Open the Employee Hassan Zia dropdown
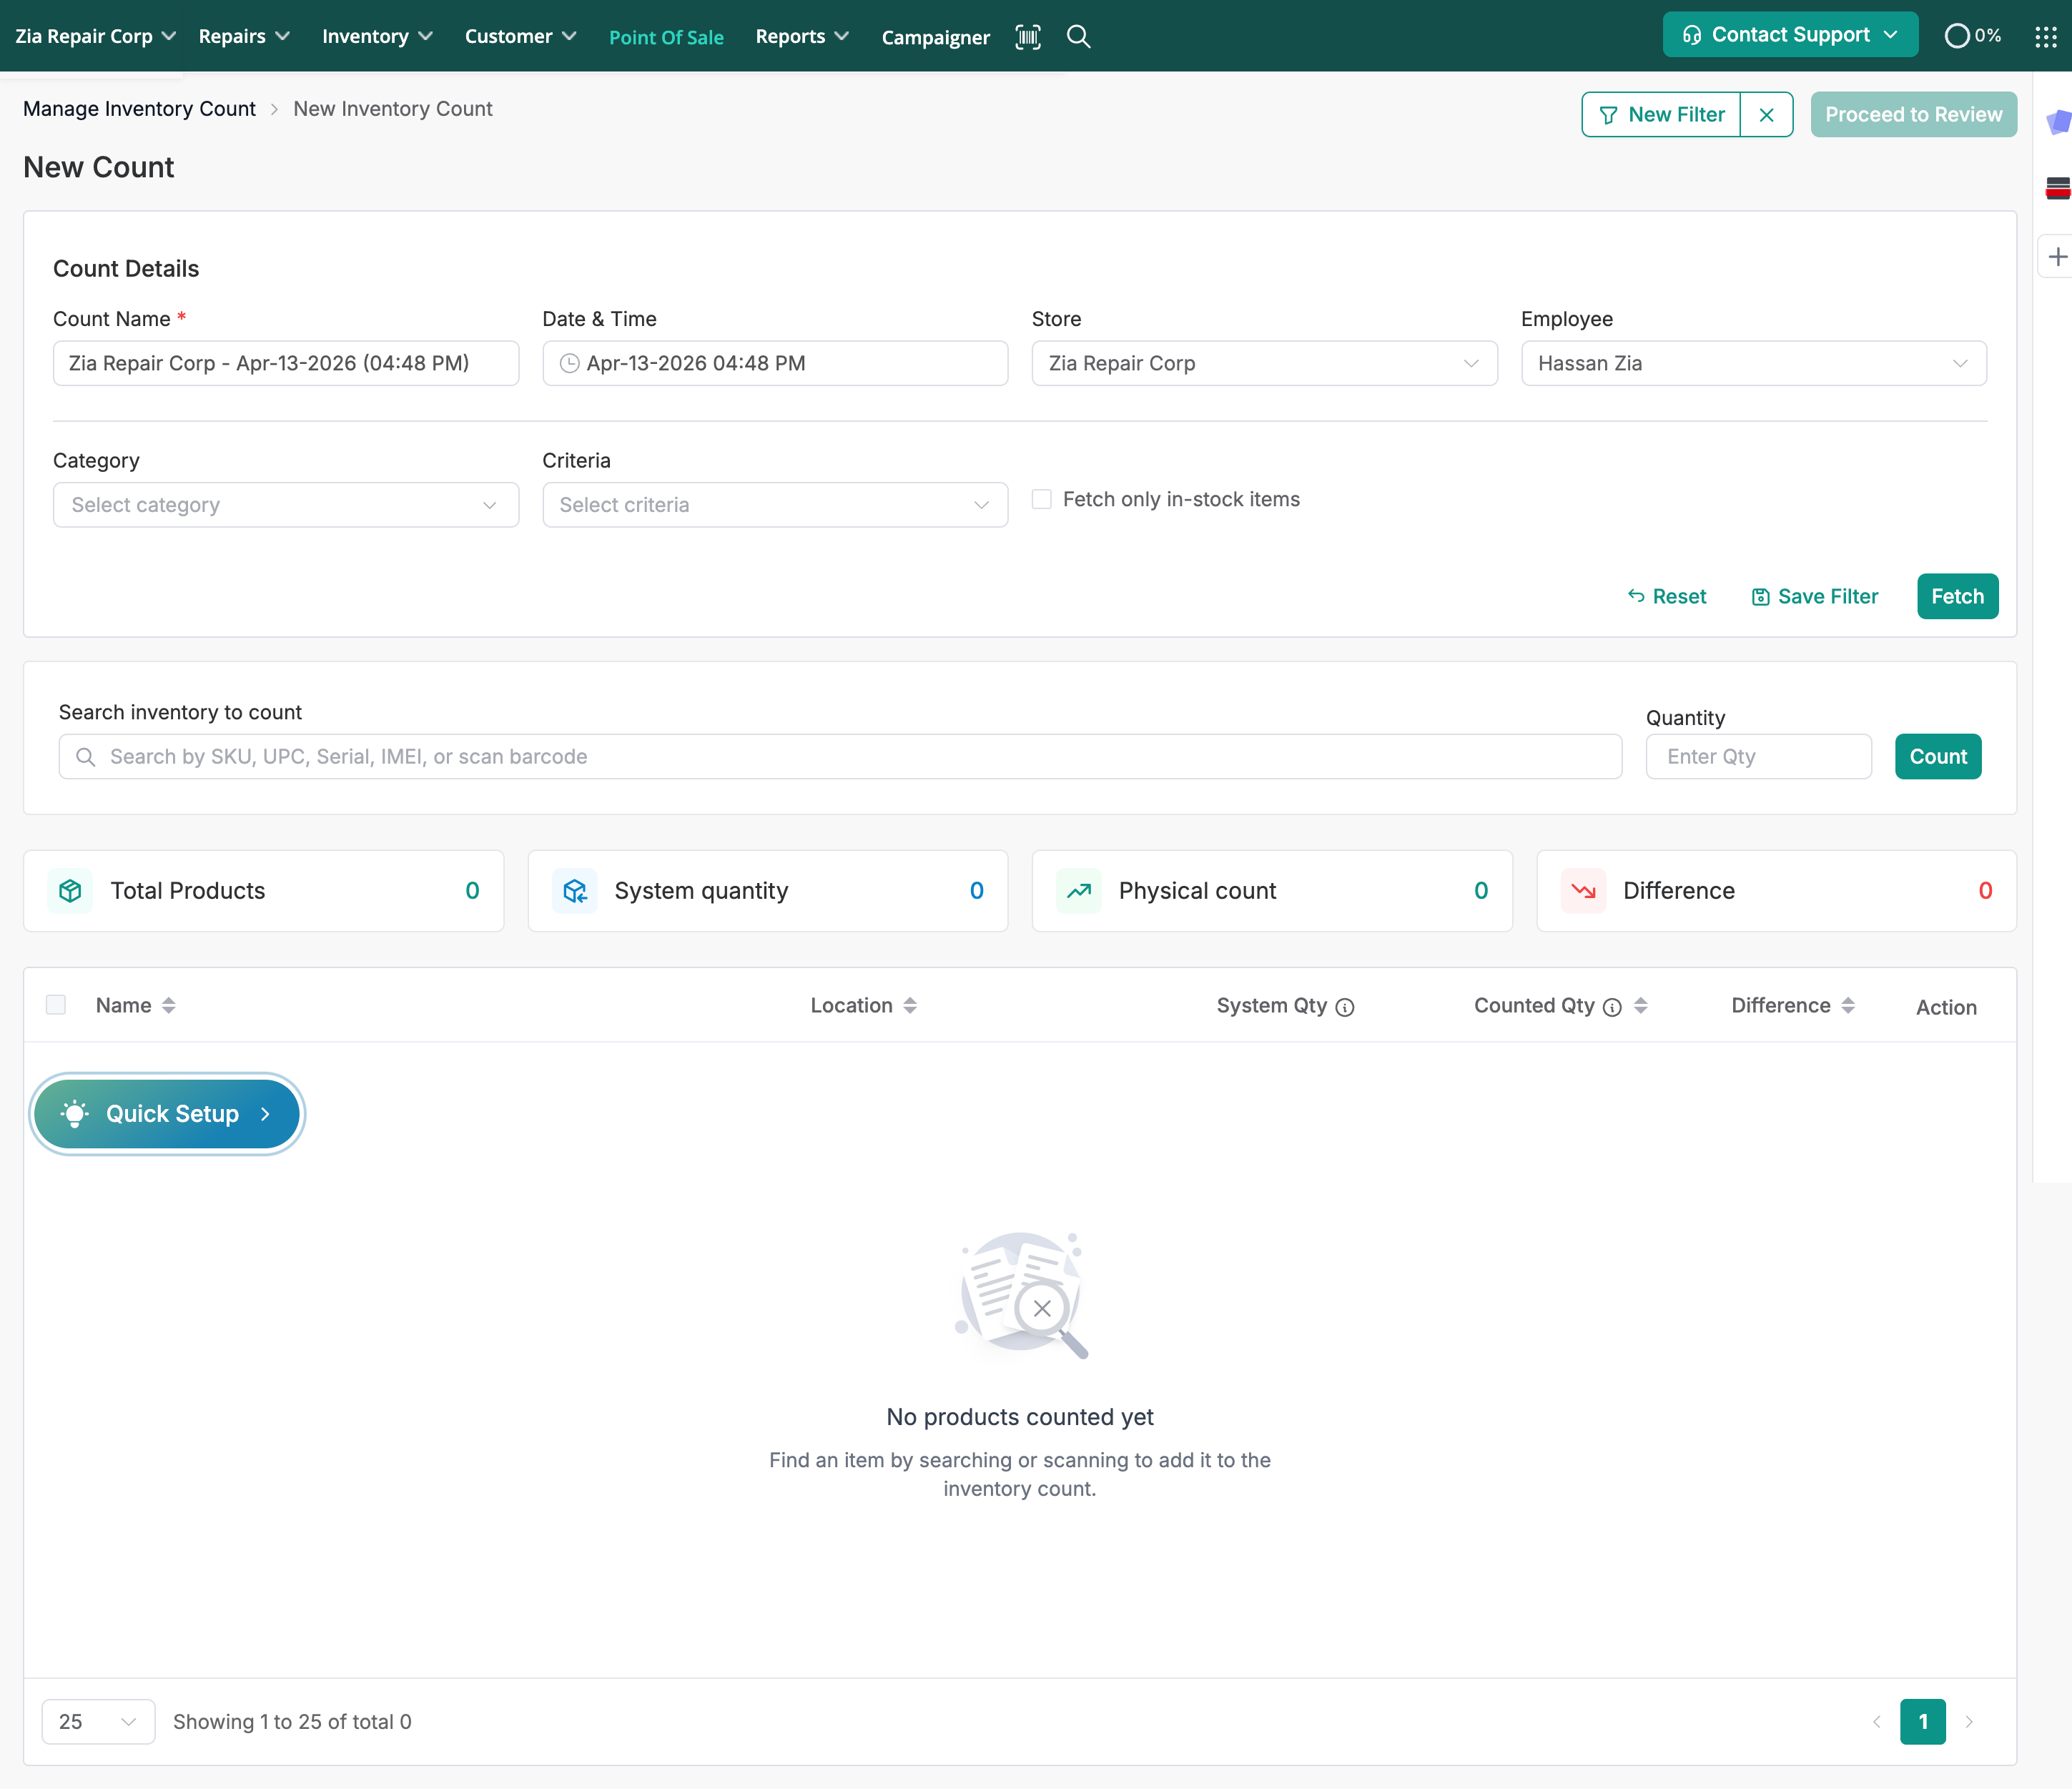Image resolution: width=2072 pixels, height=1789 pixels. 1753,363
